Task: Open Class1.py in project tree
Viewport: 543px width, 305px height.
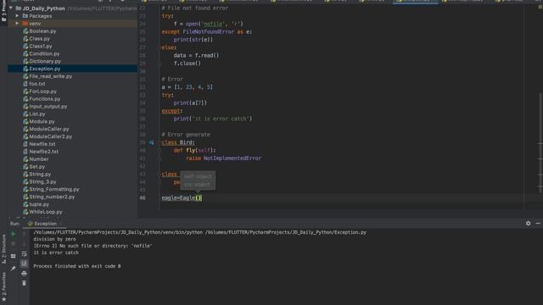Action: [x=40, y=46]
